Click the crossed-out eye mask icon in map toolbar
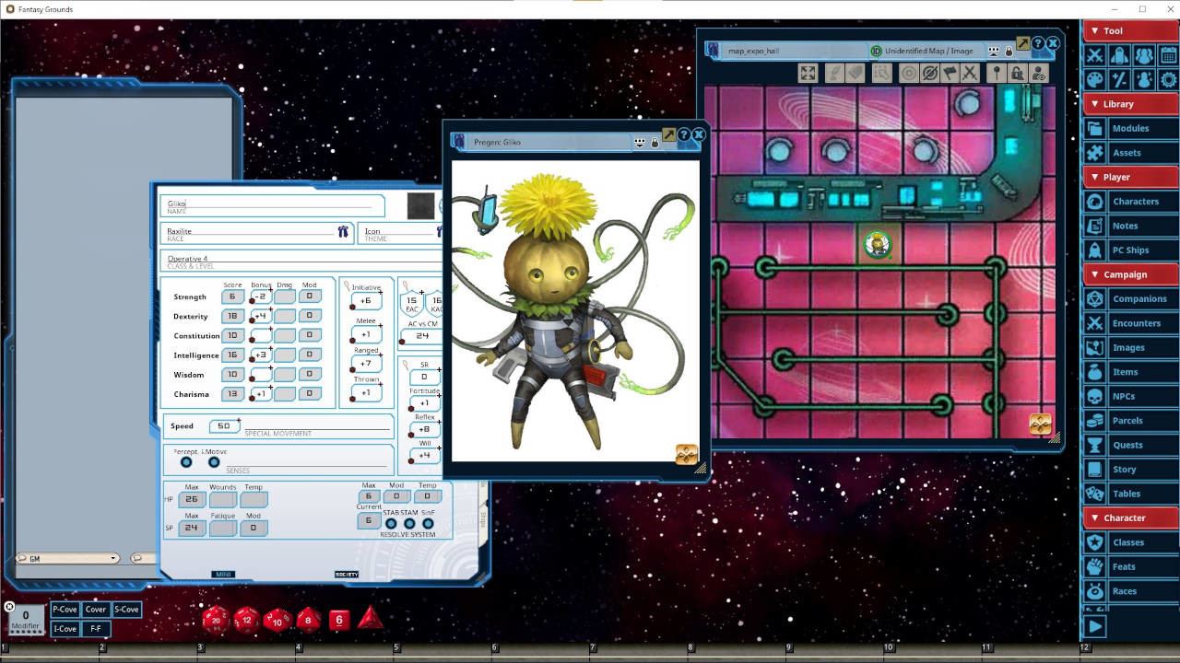 click(929, 74)
